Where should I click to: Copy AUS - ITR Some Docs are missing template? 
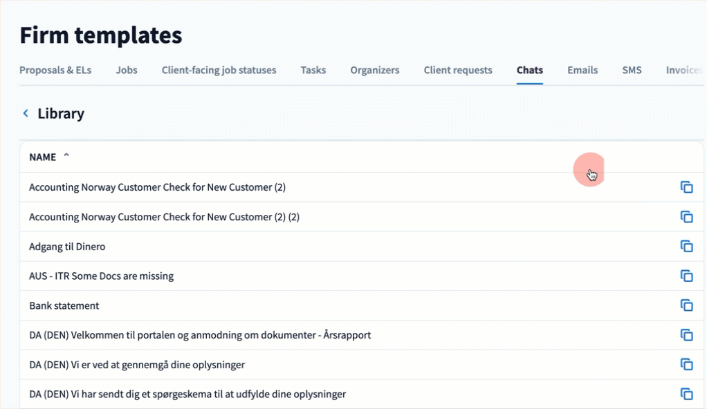click(686, 276)
